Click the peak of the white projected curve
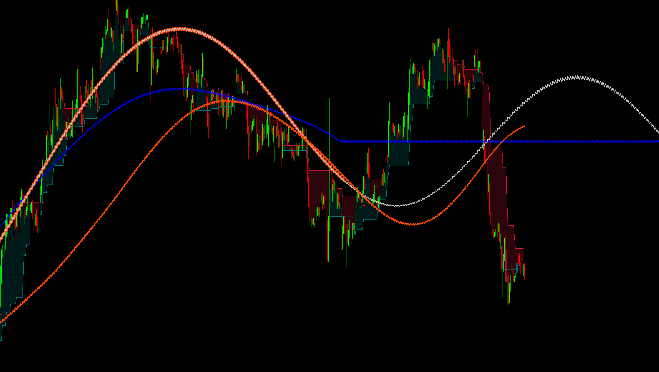This screenshot has height=372, width=659. pos(577,77)
